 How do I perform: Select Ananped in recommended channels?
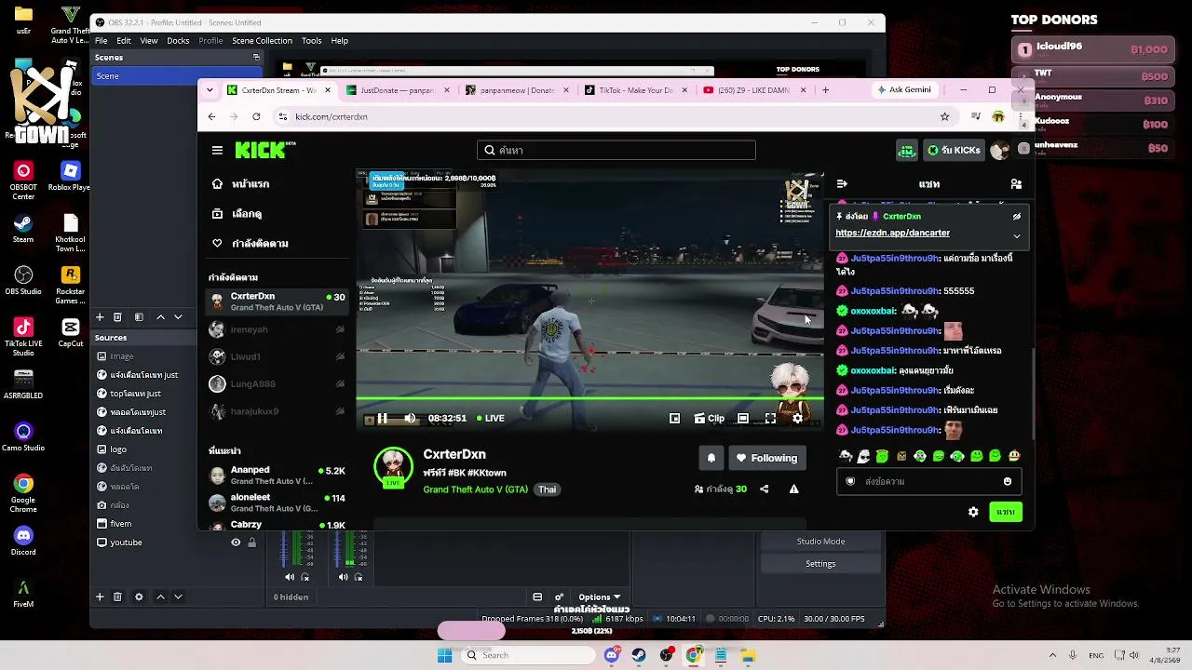277,475
